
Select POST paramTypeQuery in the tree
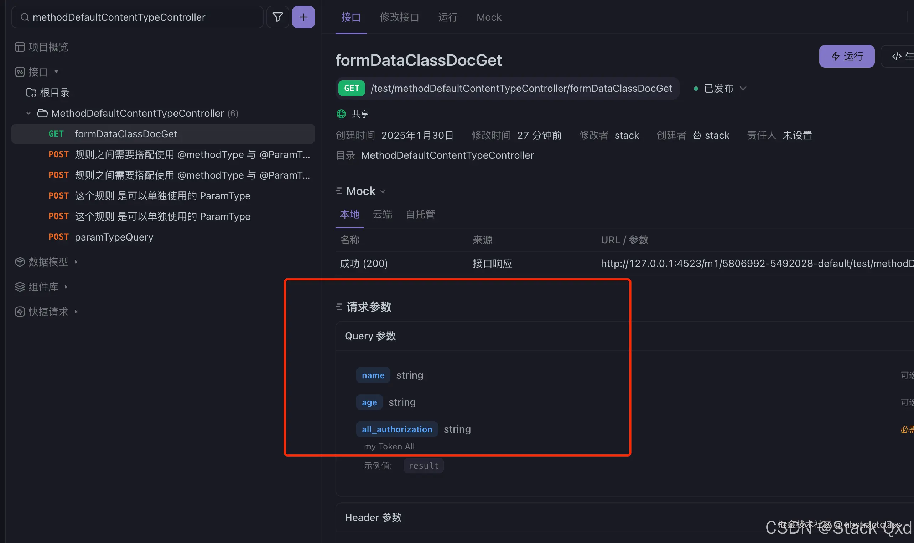(x=114, y=237)
